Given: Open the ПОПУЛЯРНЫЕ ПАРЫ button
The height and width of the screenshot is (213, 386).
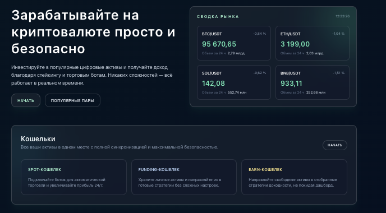Looking at the screenshot, I should pyautogui.click(x=72, y=100).
